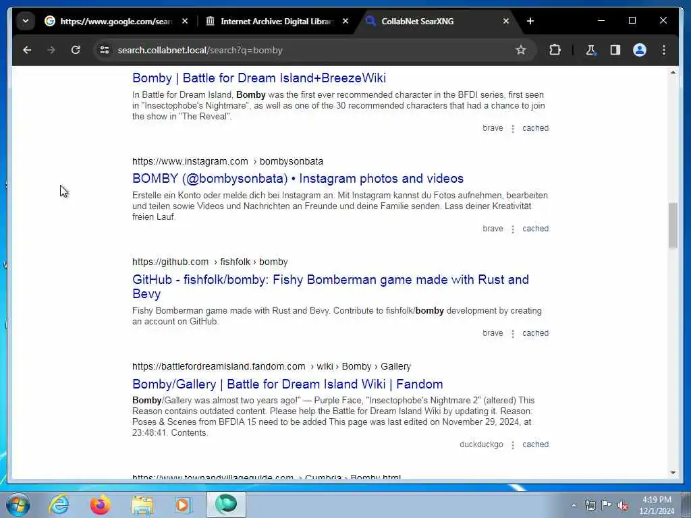Bookmark this page with the star

[x=521, y=50]
